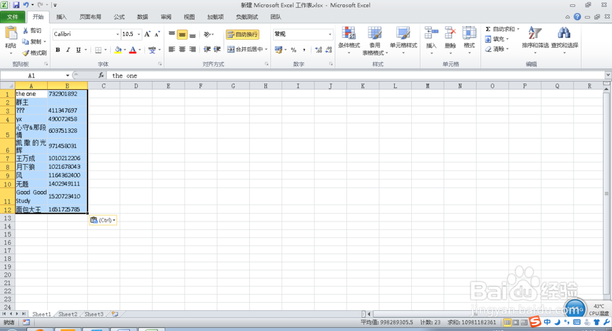Click the Increase Indent icon
Image resolution: width=612 pixels, height=331 pixels.
(217, 49)
